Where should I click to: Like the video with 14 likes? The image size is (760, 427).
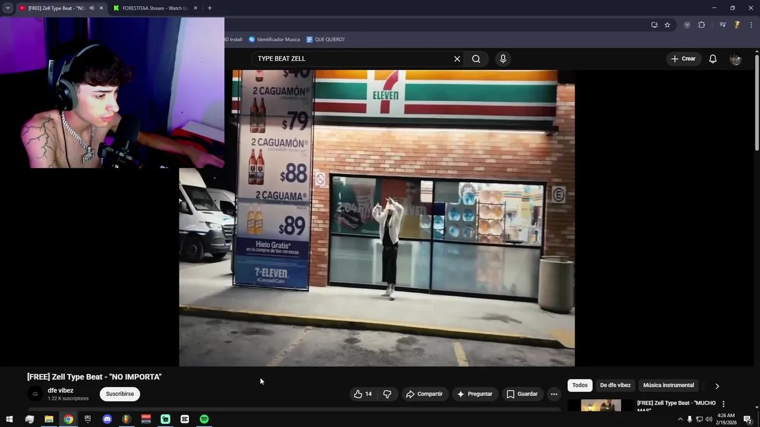point(363,394)
